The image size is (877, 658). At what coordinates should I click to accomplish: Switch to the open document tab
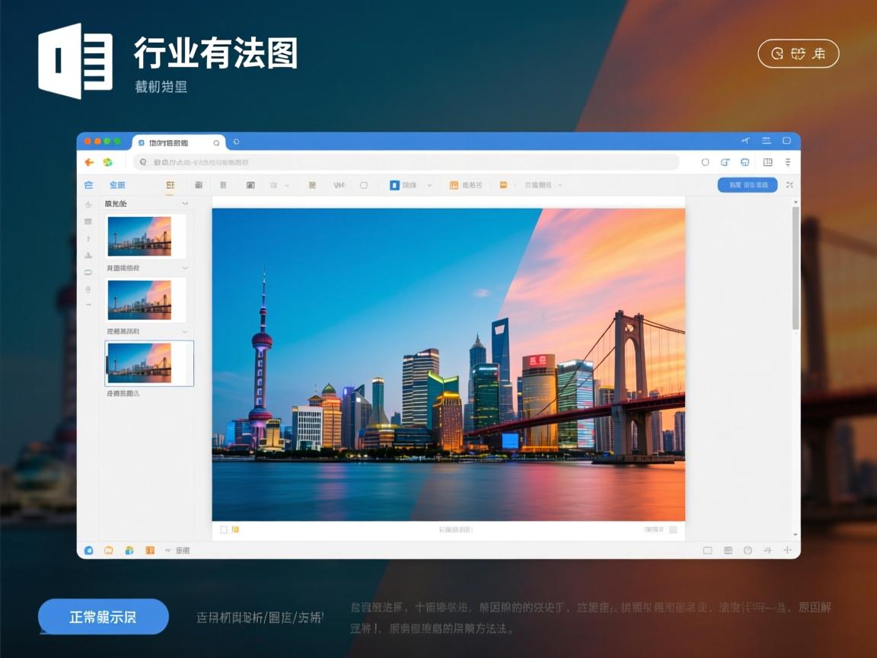[175, 142]
